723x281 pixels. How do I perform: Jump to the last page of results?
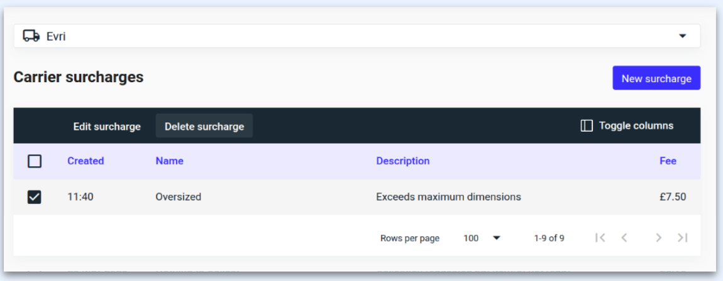pos(682,238)
